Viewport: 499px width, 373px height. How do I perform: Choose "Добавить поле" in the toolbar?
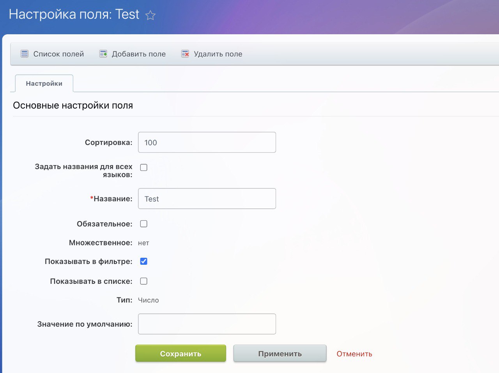pyautogui.click(x=138, y=54)
